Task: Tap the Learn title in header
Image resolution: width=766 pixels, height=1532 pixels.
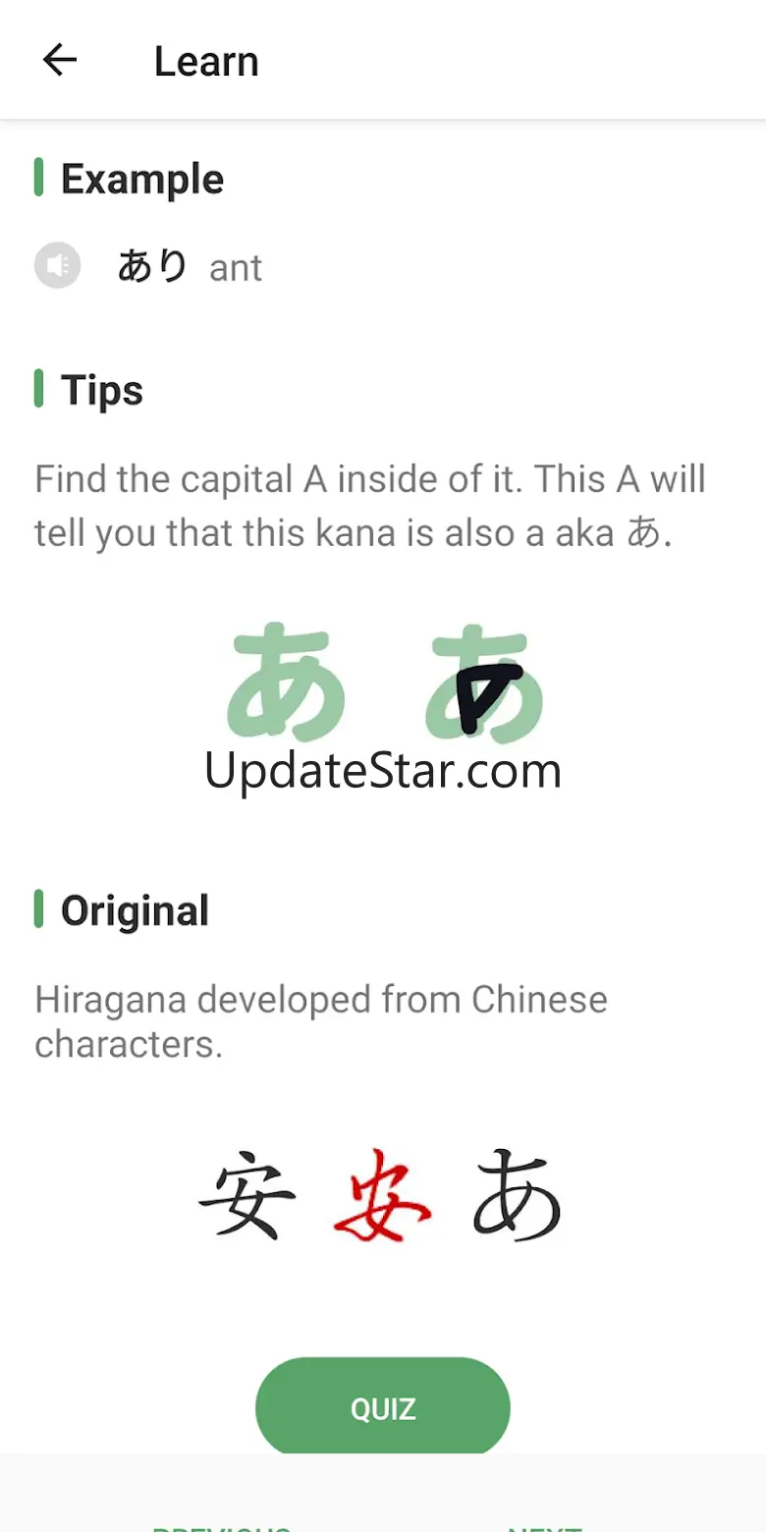Action: click(x=206, y=62)
